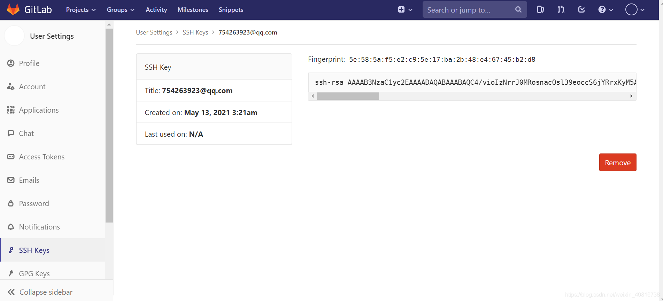Click the Profile sidebar icon
Screen dimensions: 663x301
[11, 63]
